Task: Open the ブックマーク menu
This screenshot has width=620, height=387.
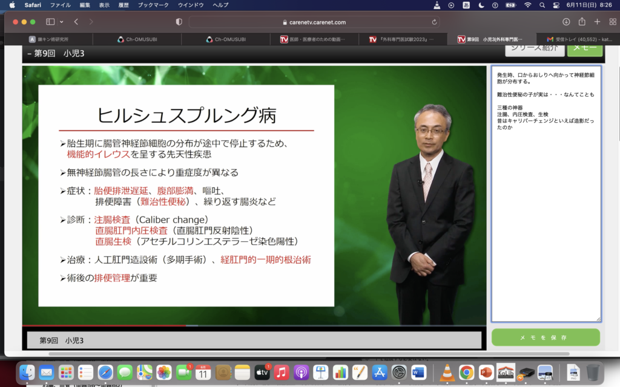Action: coord(153,5)
